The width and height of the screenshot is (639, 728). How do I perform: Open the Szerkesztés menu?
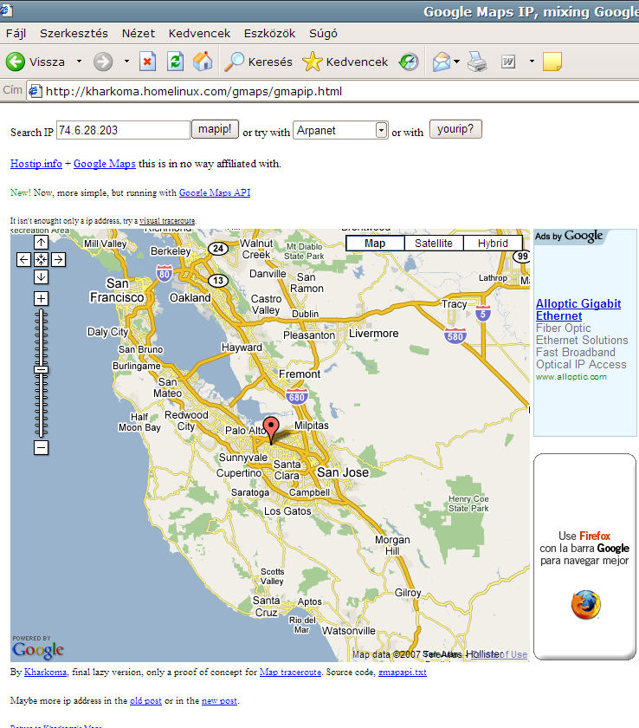[74, 34]
